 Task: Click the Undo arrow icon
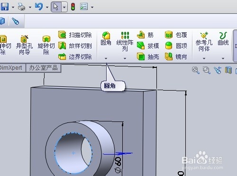click(39, 7)
